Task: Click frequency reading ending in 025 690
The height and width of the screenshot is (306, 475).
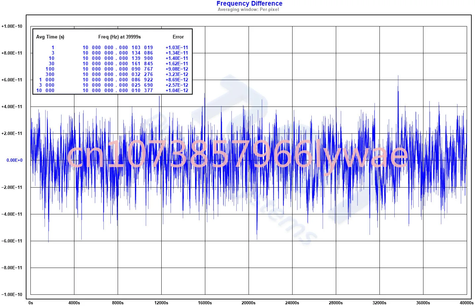Action: coord(118,85)
